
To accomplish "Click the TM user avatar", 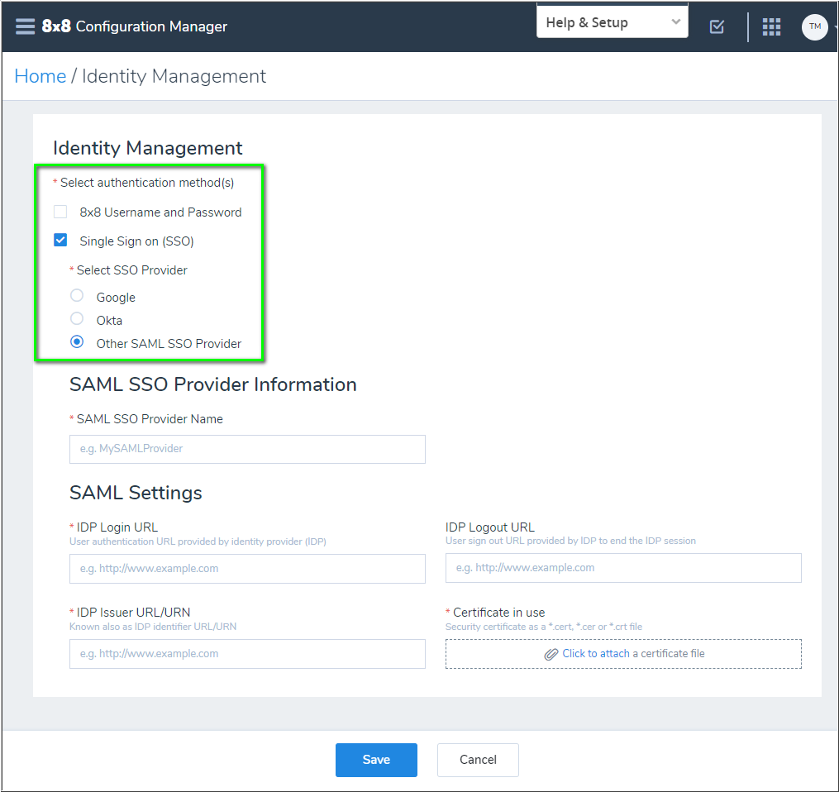I will 814,26.
